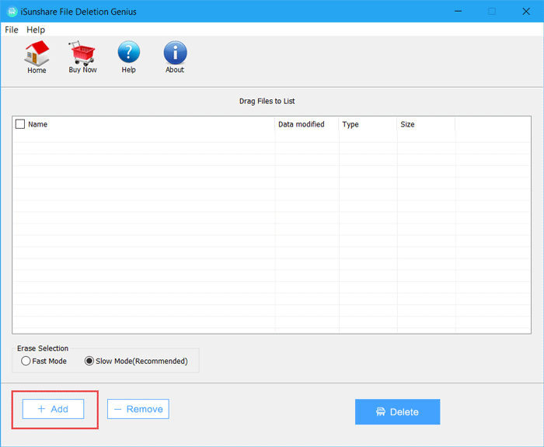Show the About info icon

tap(175, 57)
